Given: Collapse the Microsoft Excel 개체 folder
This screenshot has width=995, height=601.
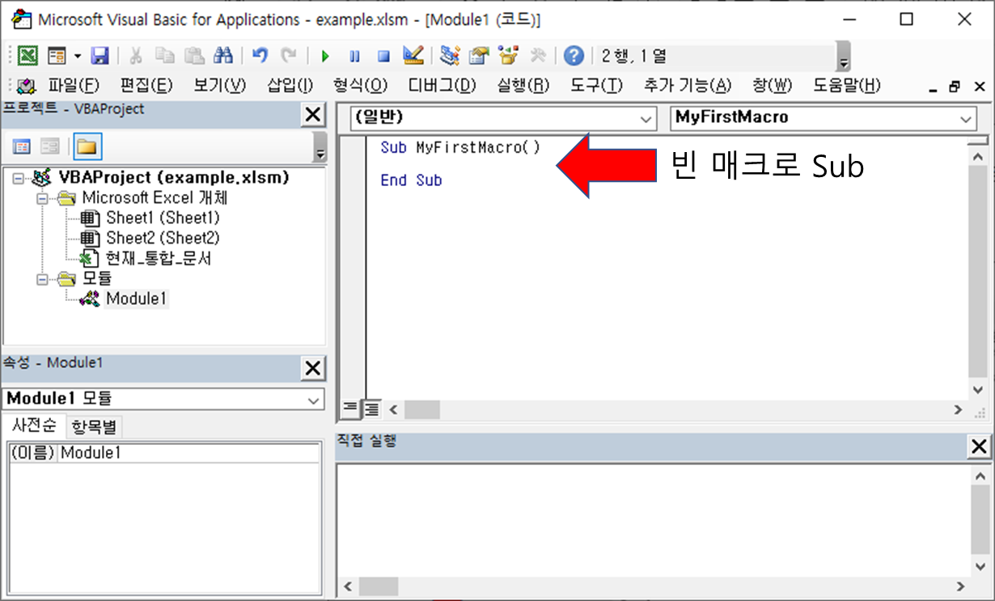Looking at the screenshot, I should [41, 198].
